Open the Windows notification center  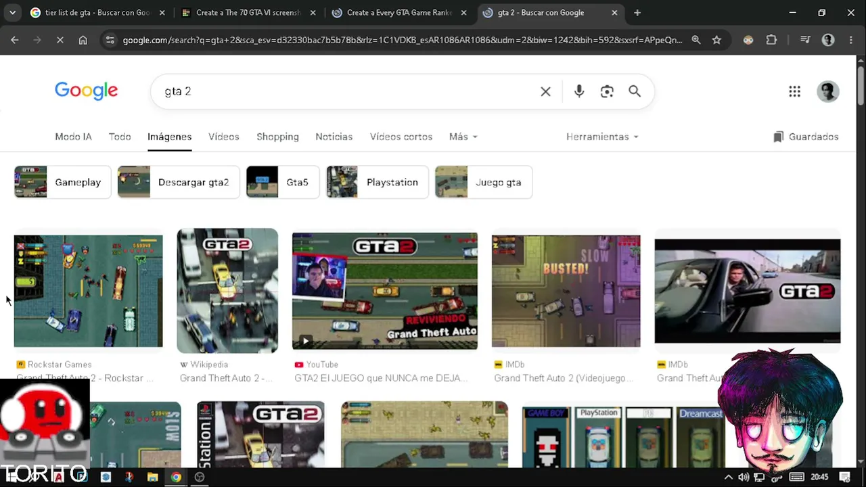843,477
